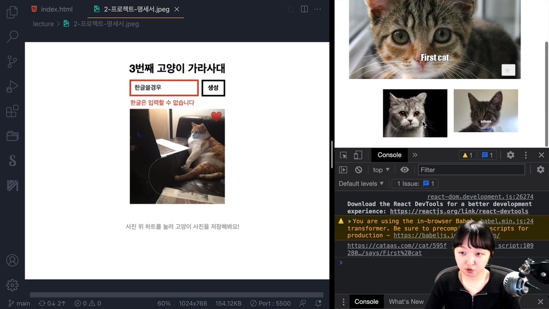Image resolution: width=549 pixels, height=309 pixels.
Task: Click the open changes icon in editor toolbar
Action: click(x=291, y=9)
